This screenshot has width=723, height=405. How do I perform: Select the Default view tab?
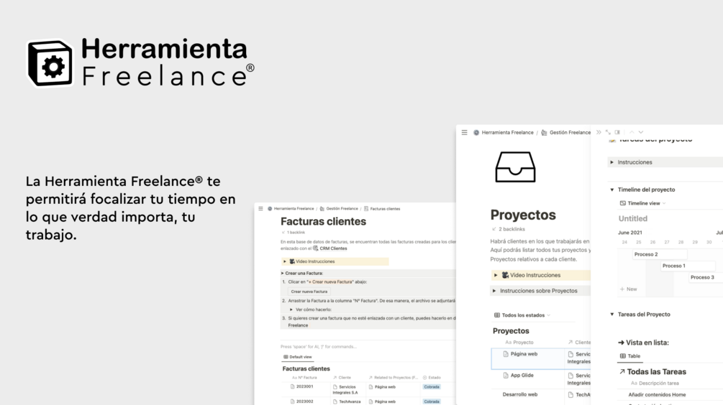coord(297,357)
